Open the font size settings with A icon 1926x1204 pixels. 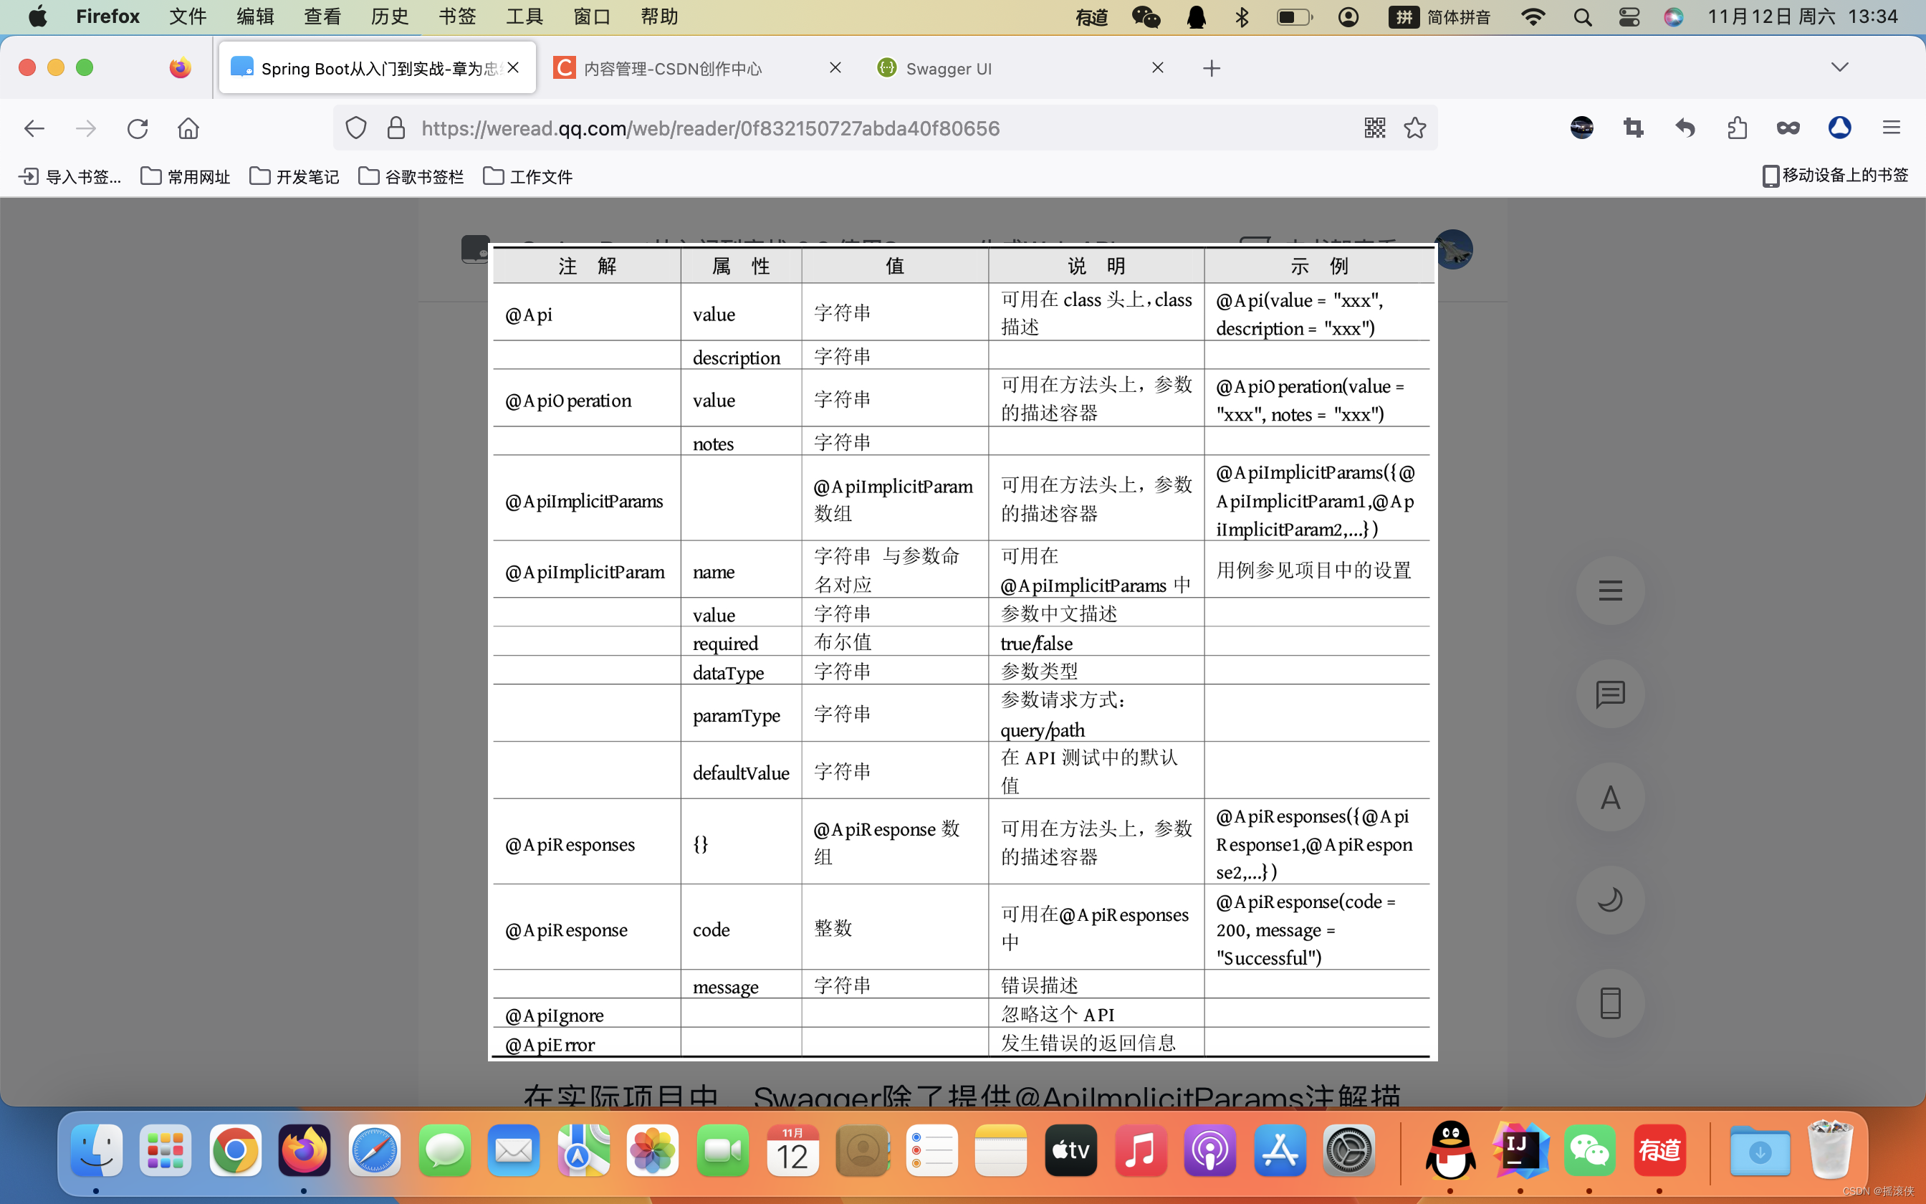pyautogui.click(x=1611, y=795)
